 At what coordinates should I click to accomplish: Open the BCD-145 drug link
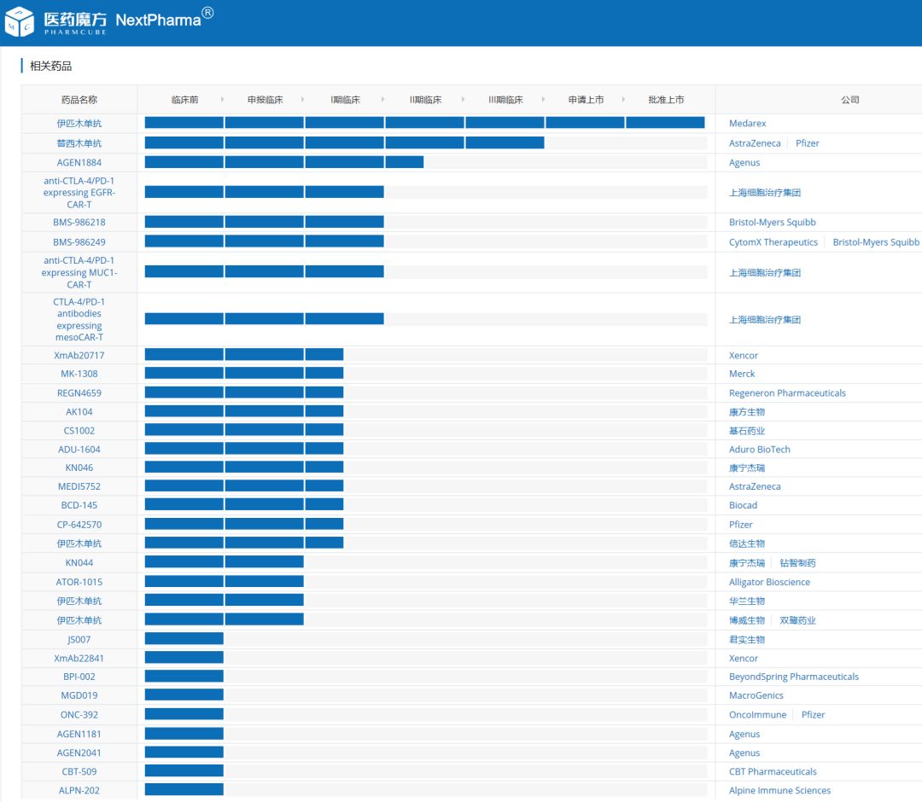tap(79, 505)
